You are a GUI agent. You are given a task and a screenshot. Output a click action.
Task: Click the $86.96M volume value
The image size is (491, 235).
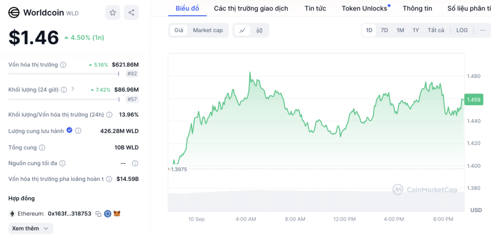point(127,90)
